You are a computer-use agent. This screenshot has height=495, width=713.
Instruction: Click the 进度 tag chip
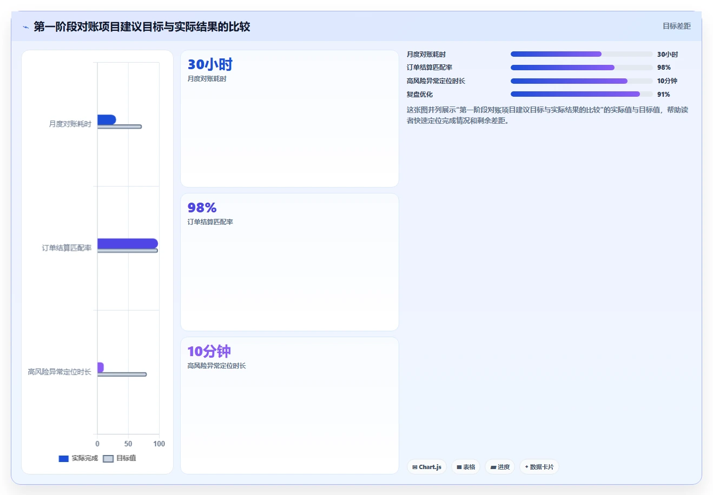click(x=500, y=467)
